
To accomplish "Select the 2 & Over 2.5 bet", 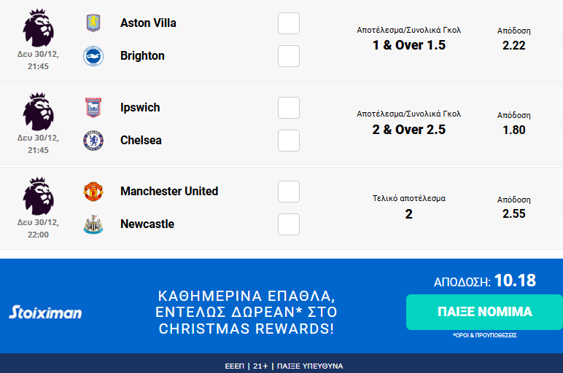I will [408, 130].
